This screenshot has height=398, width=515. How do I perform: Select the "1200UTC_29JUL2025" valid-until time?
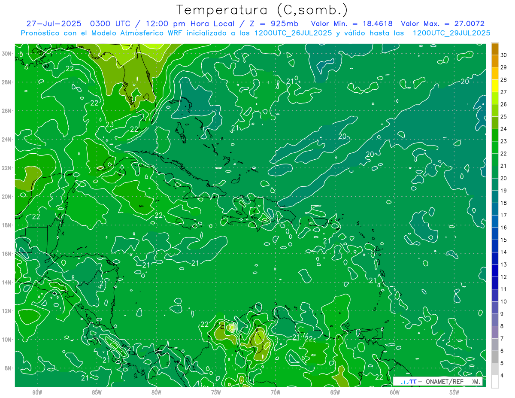(451, 33)
